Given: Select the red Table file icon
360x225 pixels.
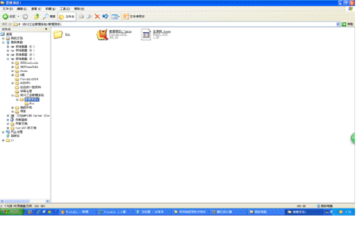Looking at the screenshot, I should pyautogui.click(x=102, y=34).
